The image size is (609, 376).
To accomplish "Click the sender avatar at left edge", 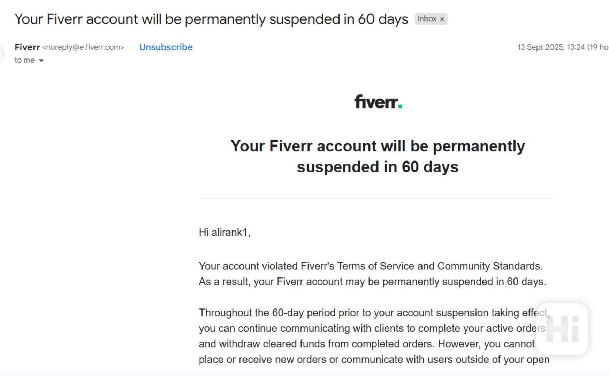I will point(1,54).
